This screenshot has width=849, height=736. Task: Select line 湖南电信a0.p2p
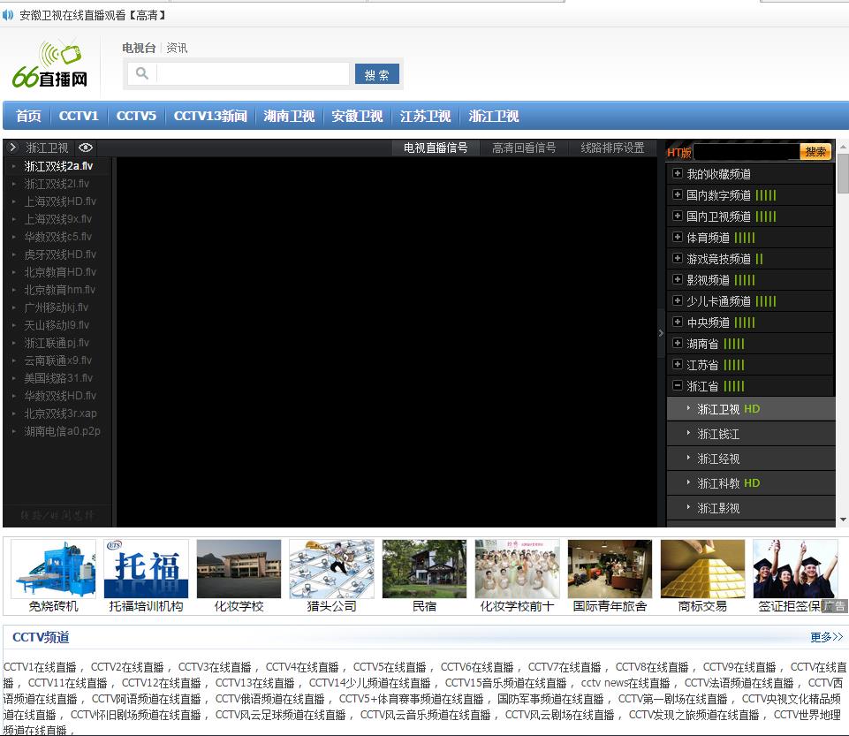tap(62, 431)
